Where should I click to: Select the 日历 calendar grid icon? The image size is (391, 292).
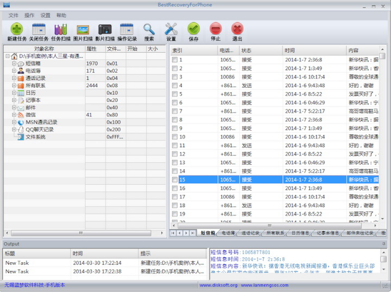click(x=21, y=93)
